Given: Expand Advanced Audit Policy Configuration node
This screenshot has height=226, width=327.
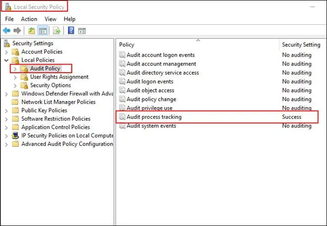Looking at the screenshot, I should point(6,144).
